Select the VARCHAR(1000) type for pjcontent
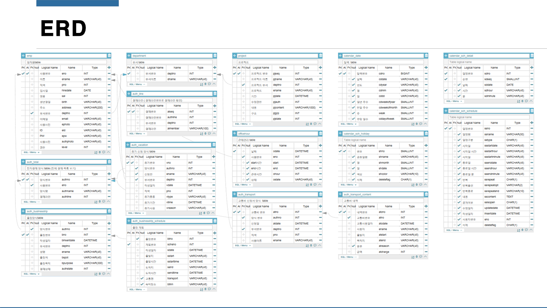 coord(306,107)
